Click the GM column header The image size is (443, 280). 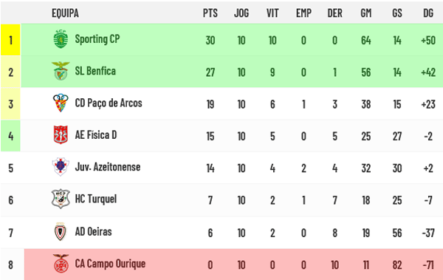click(366, 13)
